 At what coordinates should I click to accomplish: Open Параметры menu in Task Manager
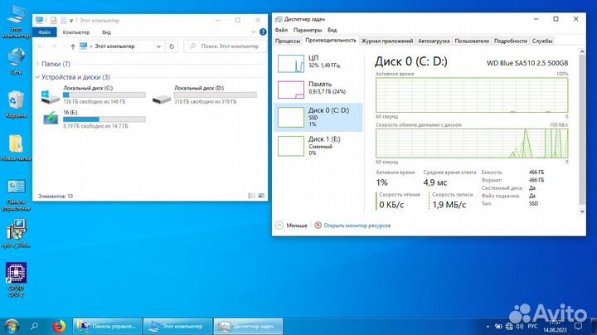(308, 30)
